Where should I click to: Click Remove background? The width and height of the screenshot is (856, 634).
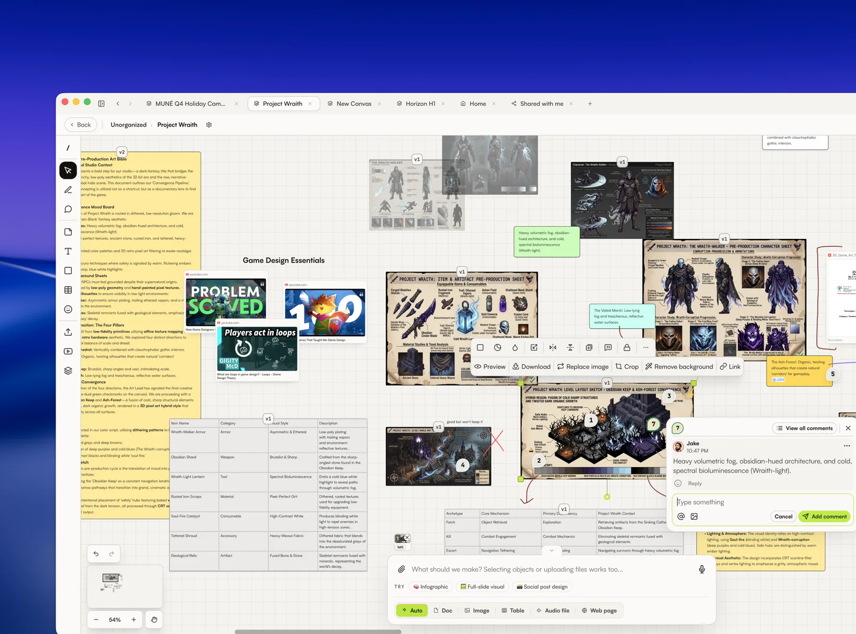pos(679,367)
